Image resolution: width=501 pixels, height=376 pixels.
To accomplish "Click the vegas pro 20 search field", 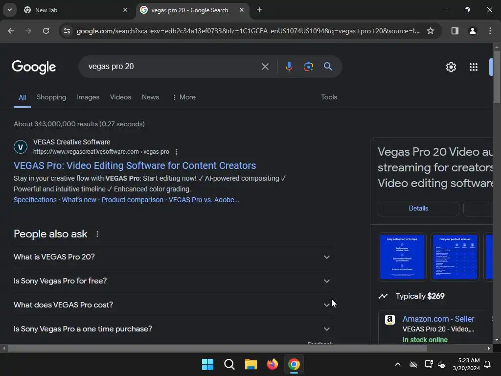I will (173, 67).
